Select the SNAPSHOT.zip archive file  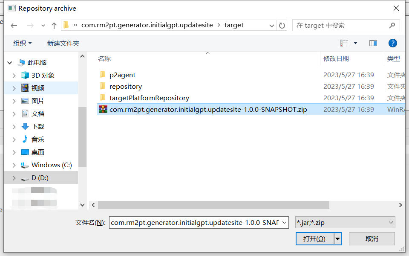[208, 109]
